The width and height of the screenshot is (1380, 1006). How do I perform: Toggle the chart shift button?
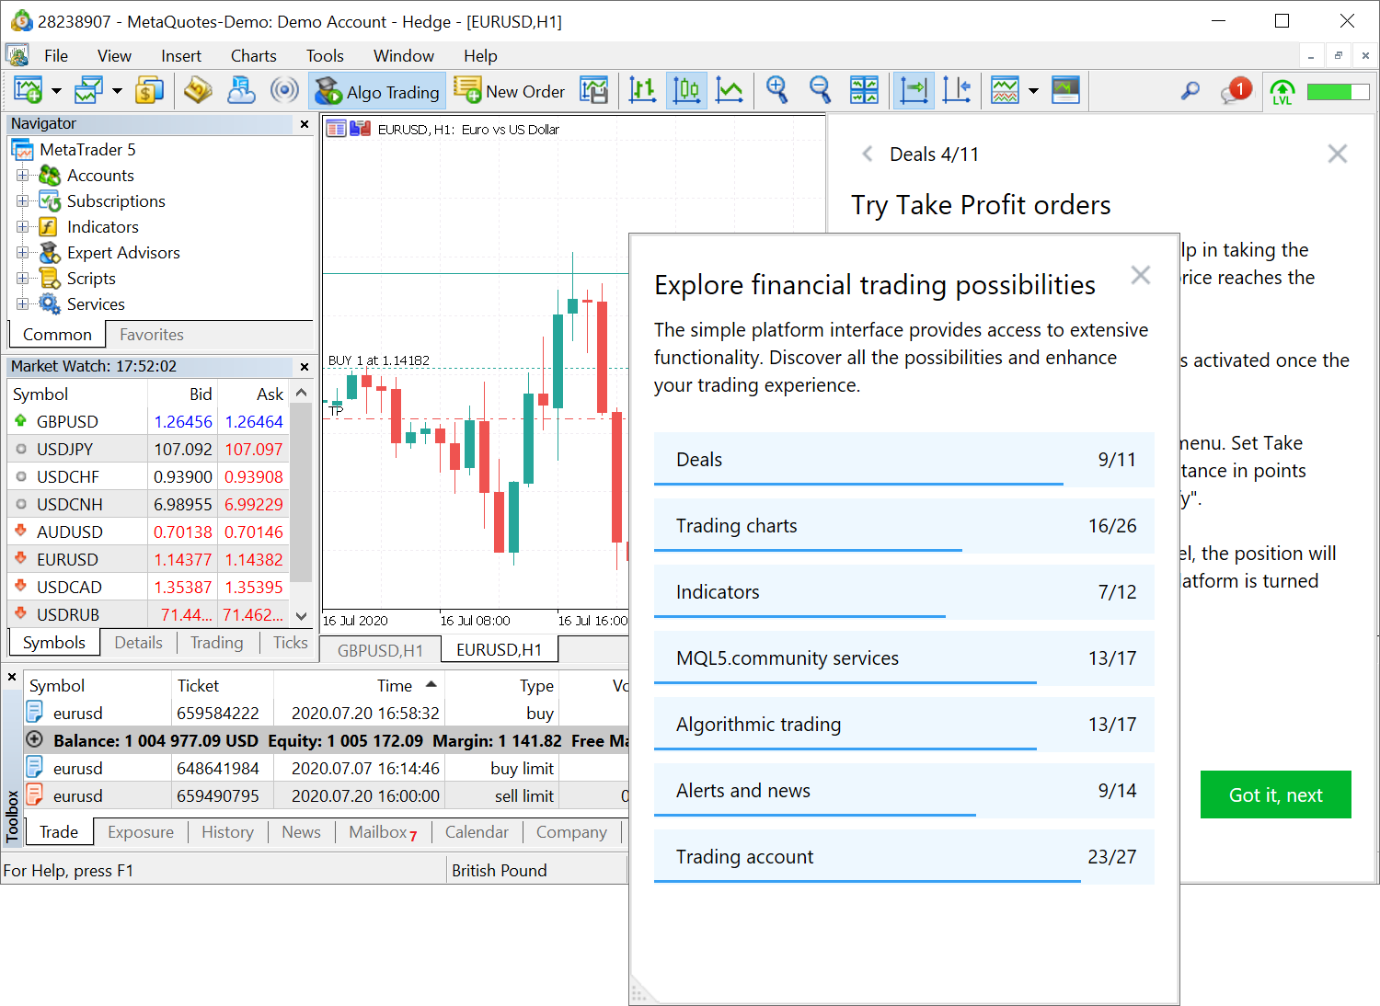[x=957, y=90]
